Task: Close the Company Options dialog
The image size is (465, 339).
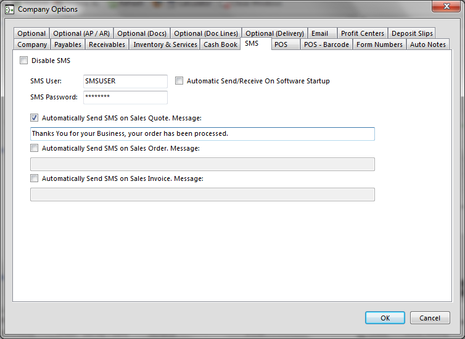Action: [x=448, y=7]
